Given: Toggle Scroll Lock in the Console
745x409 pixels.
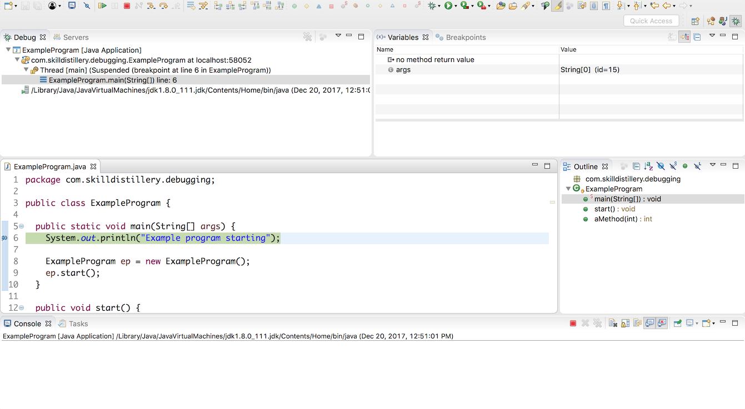Looking at the screenshot, I should [x=625, y=323].
